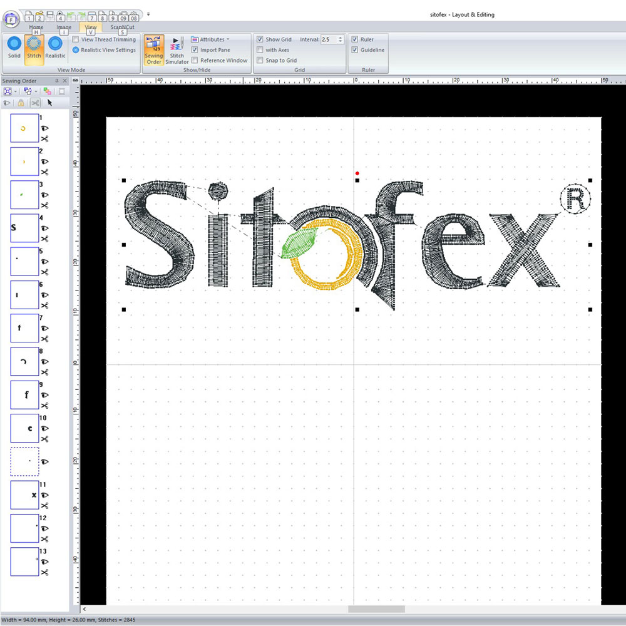Click the quick access icon labeled 7
The image size is (626, 626).
tap(92, 16)
